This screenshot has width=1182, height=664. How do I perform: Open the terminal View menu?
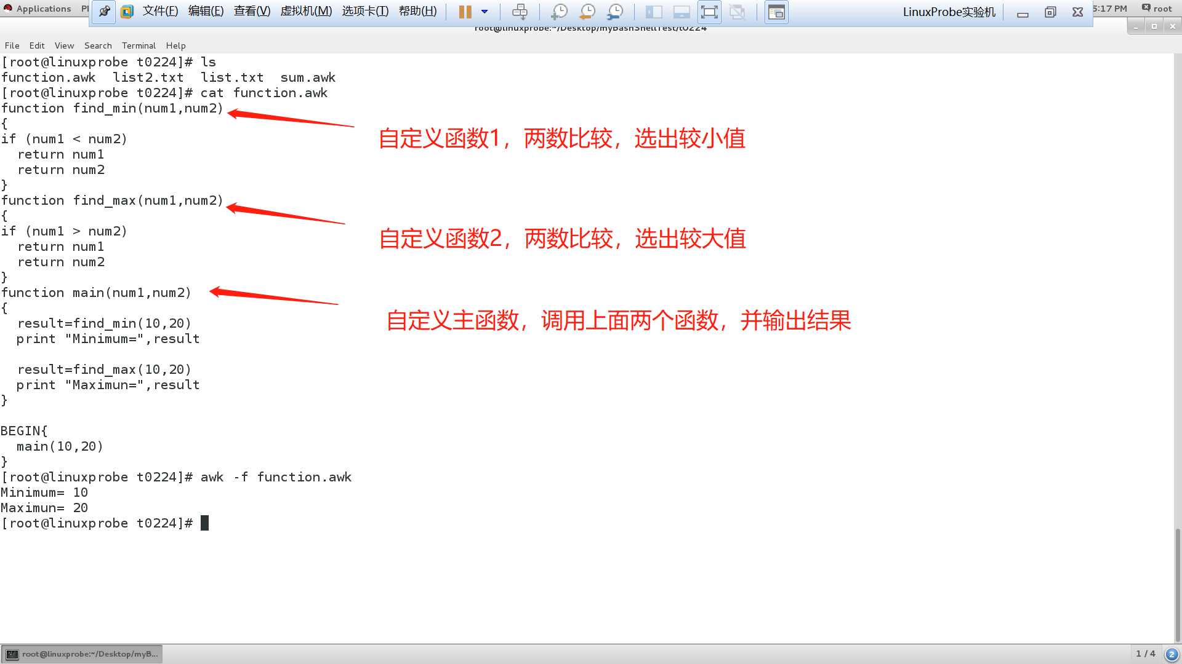pos(64,45)
